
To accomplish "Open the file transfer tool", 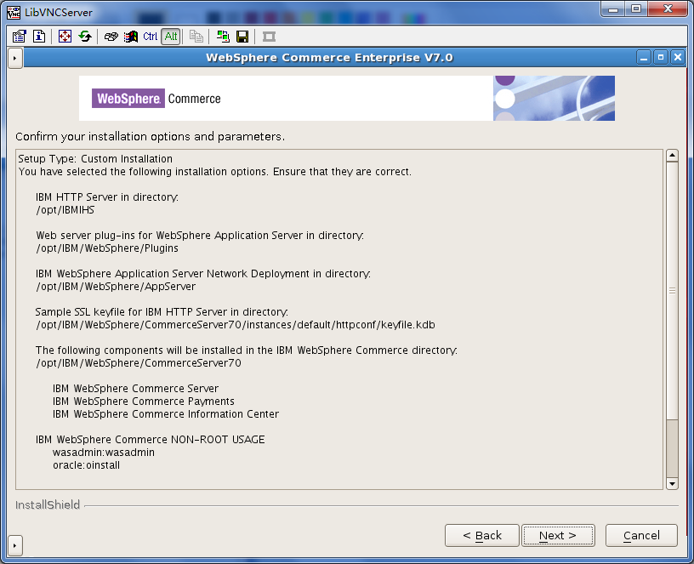I will pyautogui.click(x=223, y=37).
